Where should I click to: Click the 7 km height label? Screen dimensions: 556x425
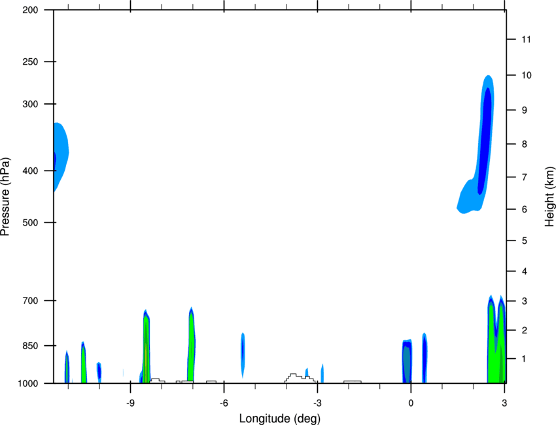tap(525, 177)
